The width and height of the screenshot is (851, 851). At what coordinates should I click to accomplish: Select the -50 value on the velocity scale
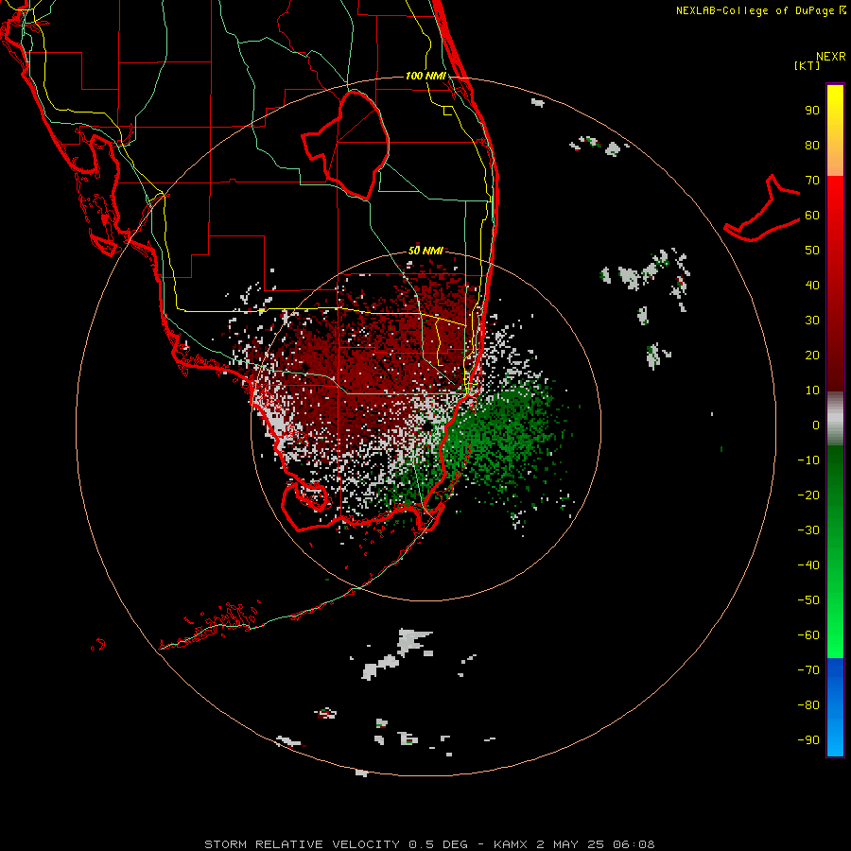pos(808,600)
